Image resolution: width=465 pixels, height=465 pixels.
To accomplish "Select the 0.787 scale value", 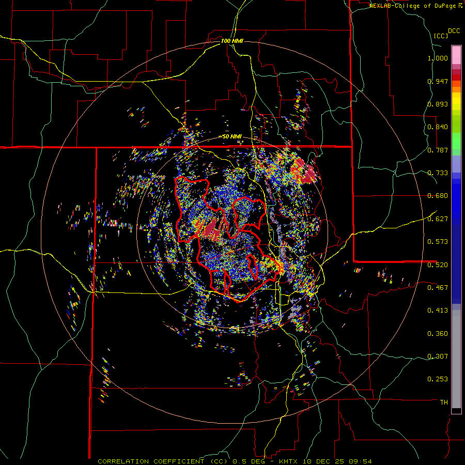I will pyautogui.click(x=438, y=150).
